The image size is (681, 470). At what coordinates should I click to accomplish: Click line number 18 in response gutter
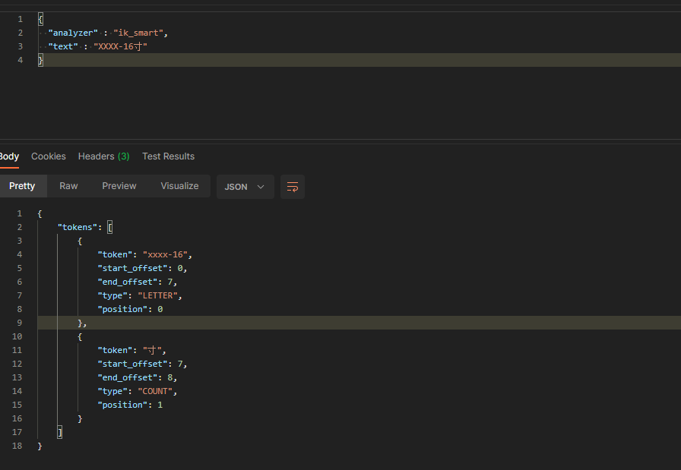[x=17, y=446]
